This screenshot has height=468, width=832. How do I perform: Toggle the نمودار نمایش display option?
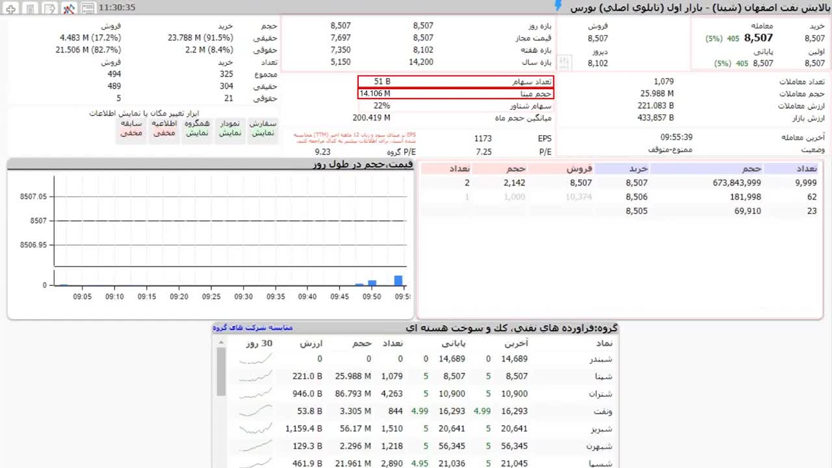tap(230, 128)
